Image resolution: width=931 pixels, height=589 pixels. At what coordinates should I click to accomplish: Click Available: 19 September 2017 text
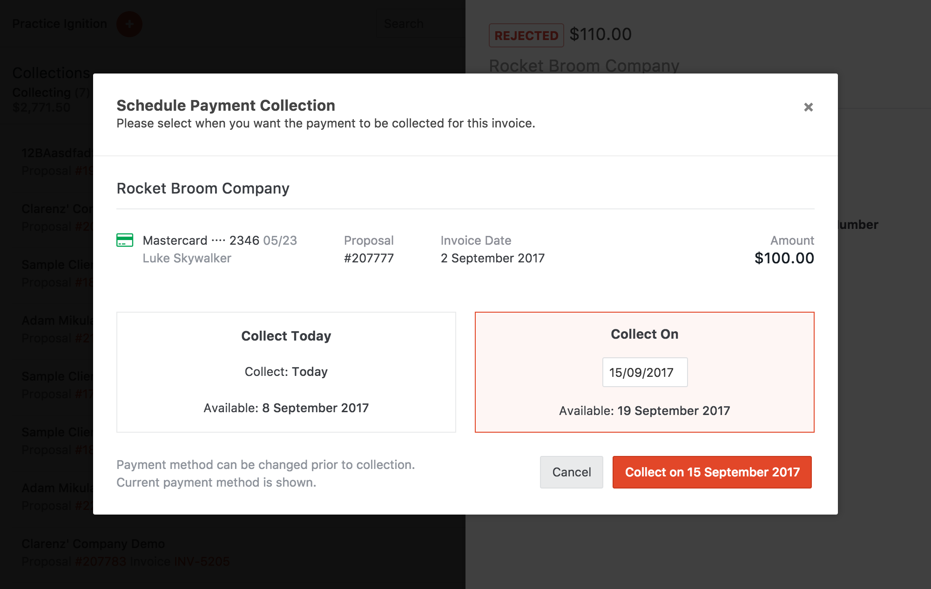(x=644, y=411)
